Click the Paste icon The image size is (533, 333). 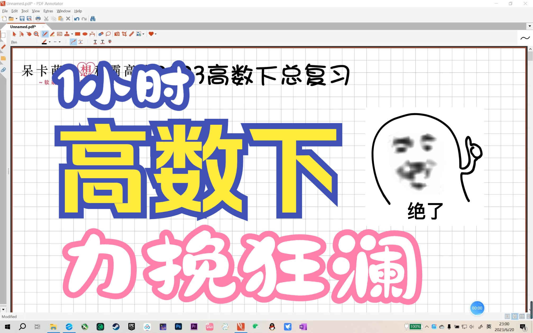[61, 18]
